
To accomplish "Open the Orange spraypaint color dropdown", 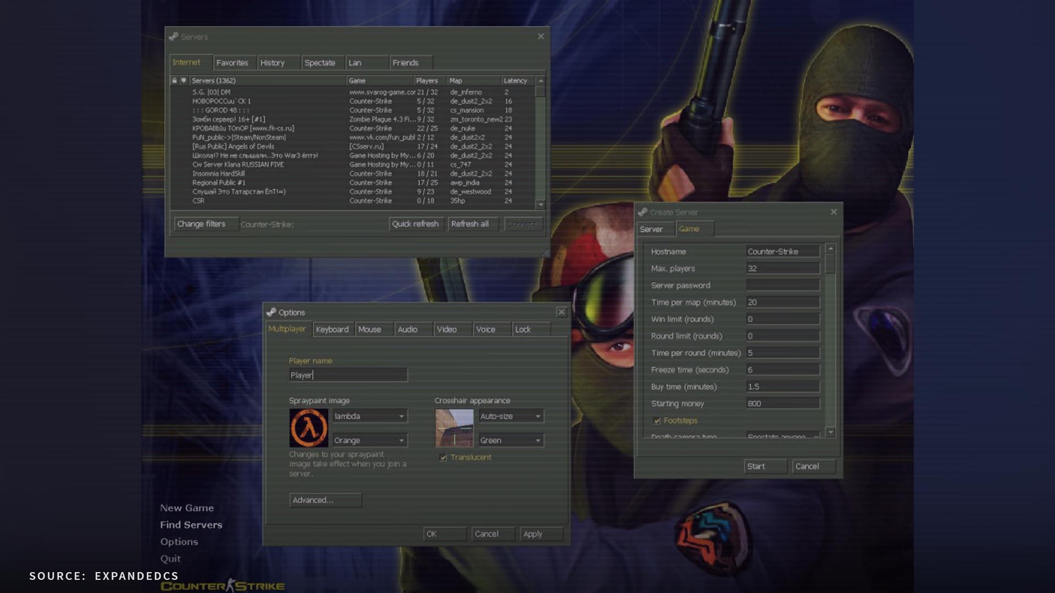I will click(370, 440).
